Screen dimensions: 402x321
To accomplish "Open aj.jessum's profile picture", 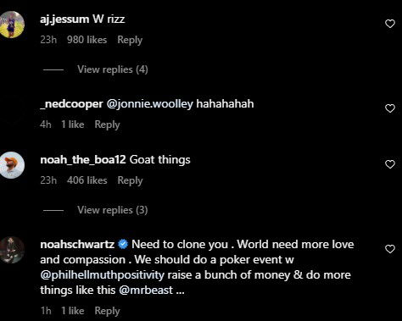I will 11,25.
